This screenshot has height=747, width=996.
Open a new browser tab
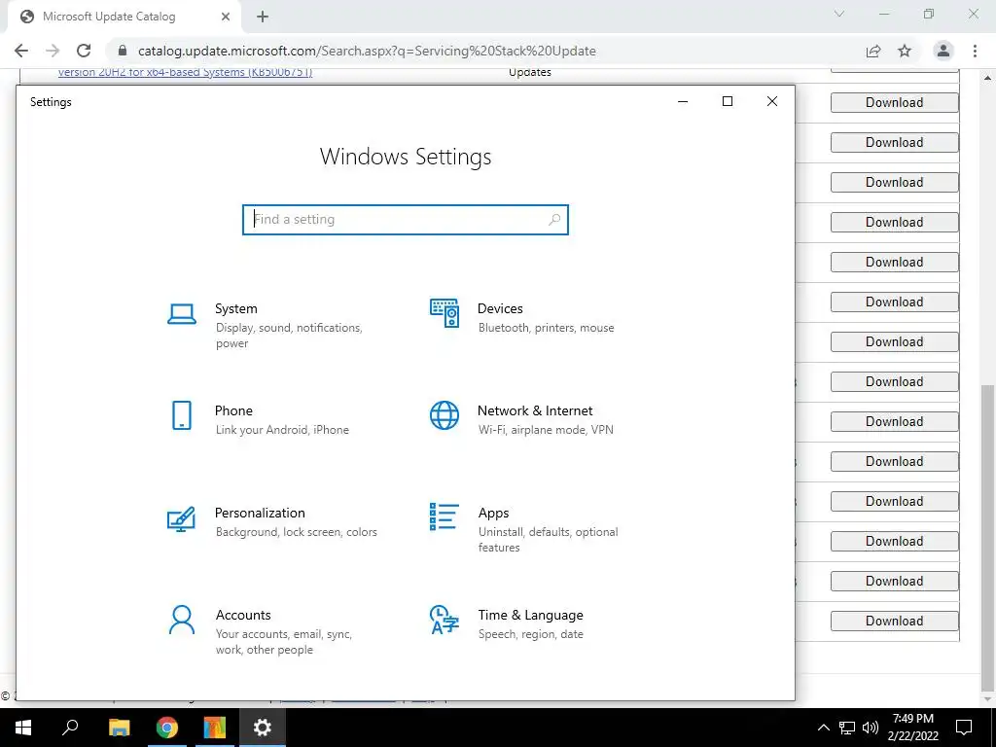tap(263, 18)
